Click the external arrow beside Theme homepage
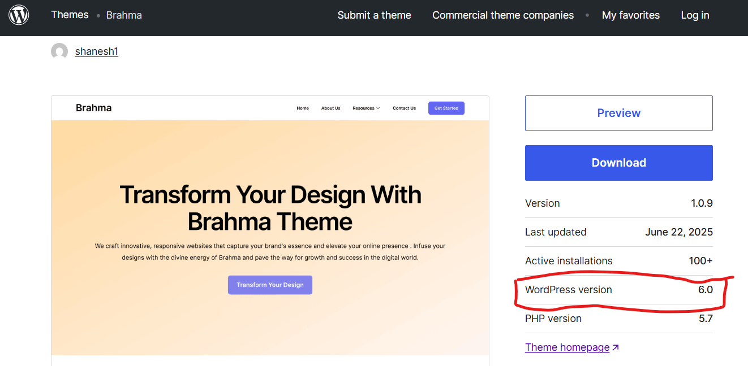The image size is (748, 366). click(616, 348)
